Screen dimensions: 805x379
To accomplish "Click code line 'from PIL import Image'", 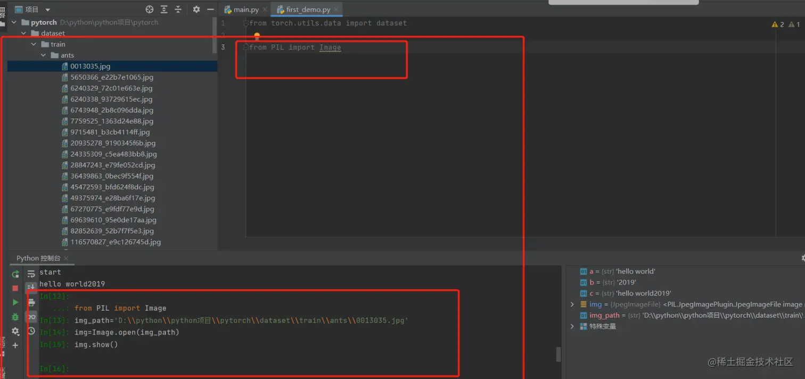I will pos(295,47).
